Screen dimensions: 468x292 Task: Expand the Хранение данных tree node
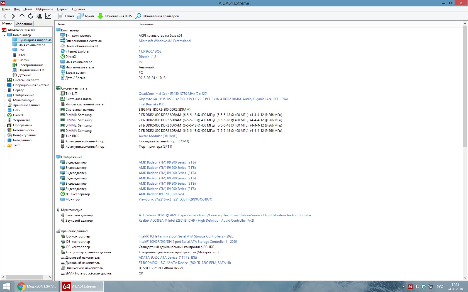(x=4, y=105)
